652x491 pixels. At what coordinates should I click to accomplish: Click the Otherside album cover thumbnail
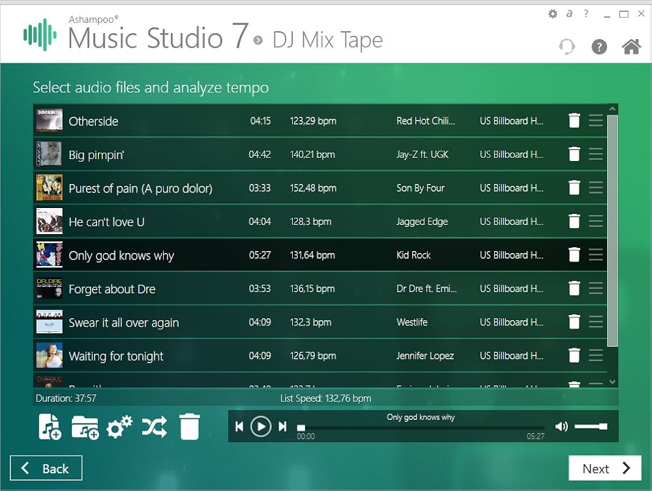click(50, 121)
